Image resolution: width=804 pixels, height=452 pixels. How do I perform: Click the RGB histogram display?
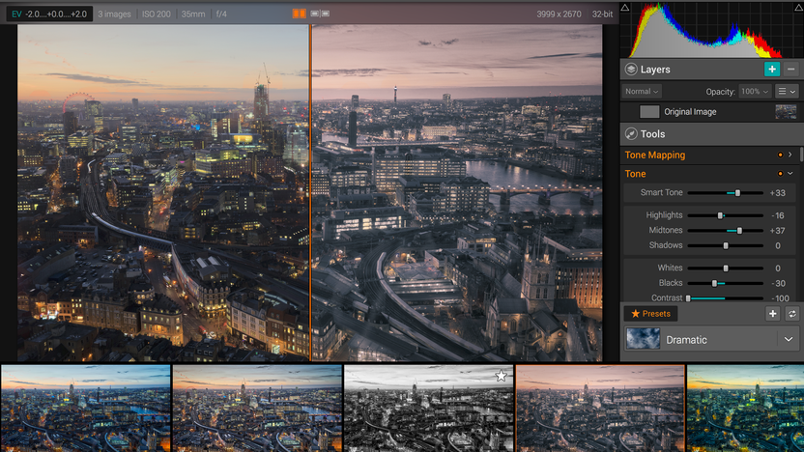[711, 30]
